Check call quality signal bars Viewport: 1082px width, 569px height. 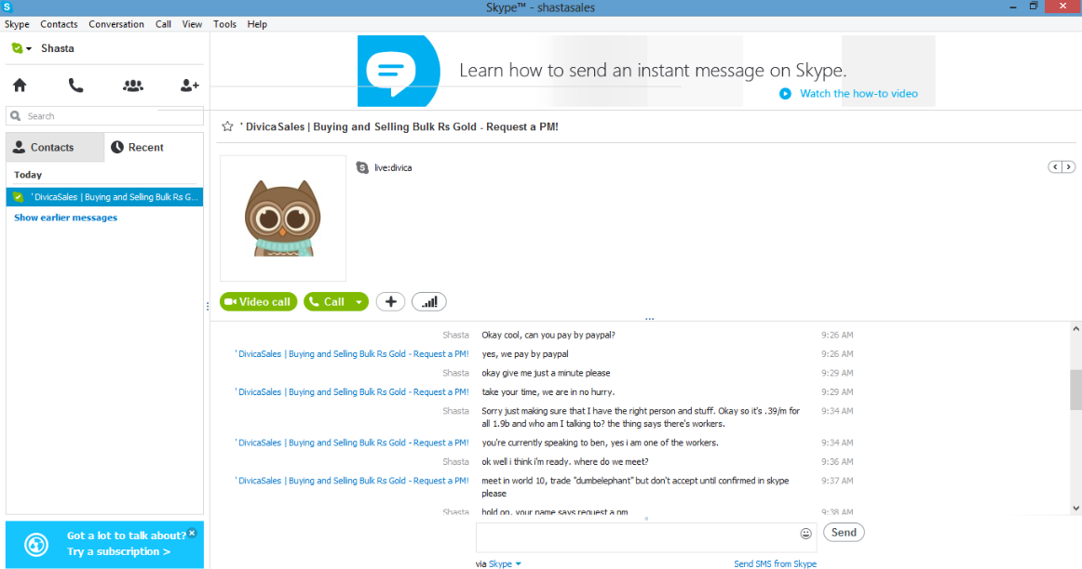pos(429,302)
